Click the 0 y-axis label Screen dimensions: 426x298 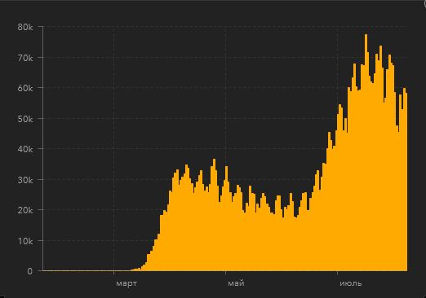[29, 271]
